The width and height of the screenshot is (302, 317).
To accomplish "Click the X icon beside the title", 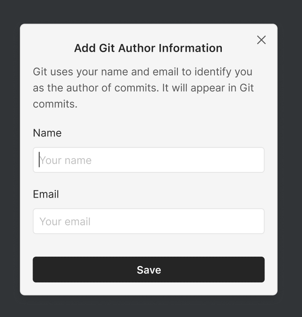I will [x=261, y=40].
